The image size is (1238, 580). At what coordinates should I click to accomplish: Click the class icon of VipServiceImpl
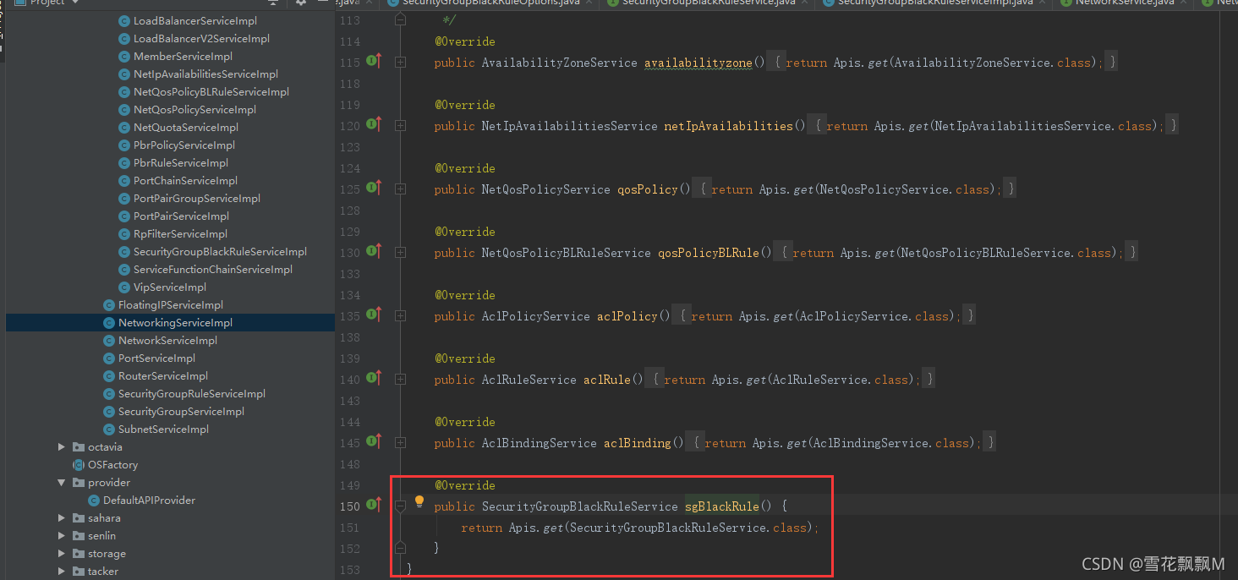(x=124, y=287)
